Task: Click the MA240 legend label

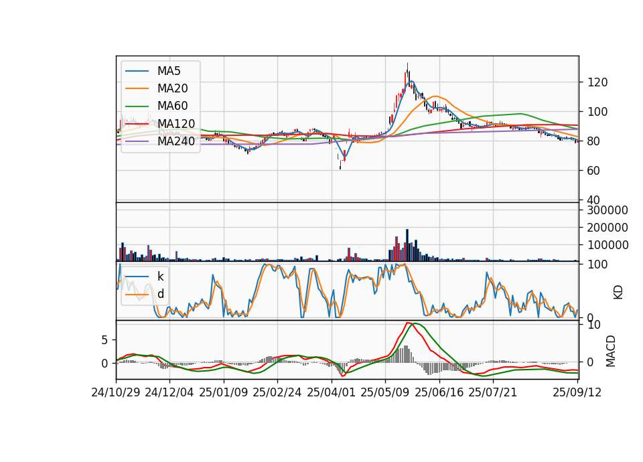Action: click(176, 141)
